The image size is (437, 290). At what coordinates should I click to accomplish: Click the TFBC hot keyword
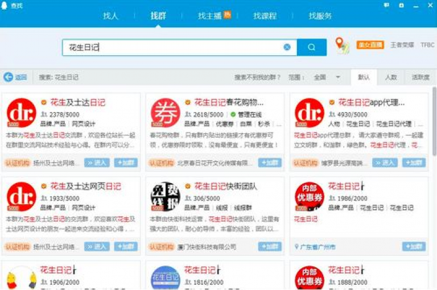[427, 44]
